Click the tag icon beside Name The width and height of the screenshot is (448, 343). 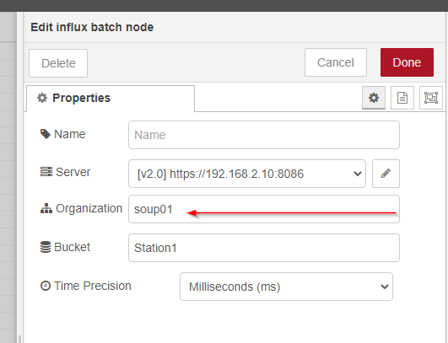coord(46,134)
